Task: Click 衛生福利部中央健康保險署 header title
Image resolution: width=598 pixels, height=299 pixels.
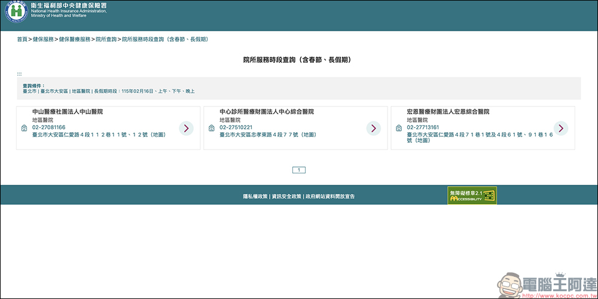Action: pos(69,5)
